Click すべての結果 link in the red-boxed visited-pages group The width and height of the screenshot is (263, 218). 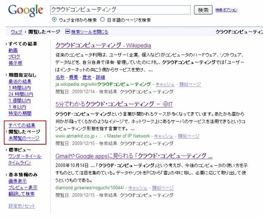click(x=22, y=126)
